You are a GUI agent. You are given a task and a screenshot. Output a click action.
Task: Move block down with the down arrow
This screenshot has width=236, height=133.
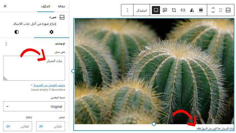(x=213, y=12)
